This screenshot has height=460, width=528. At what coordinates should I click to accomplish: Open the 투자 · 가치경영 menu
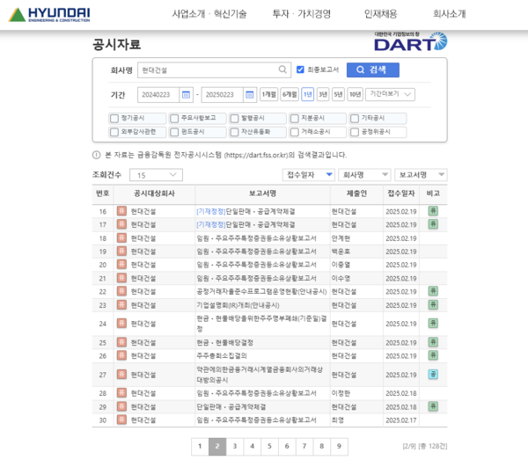coord(302,14)
